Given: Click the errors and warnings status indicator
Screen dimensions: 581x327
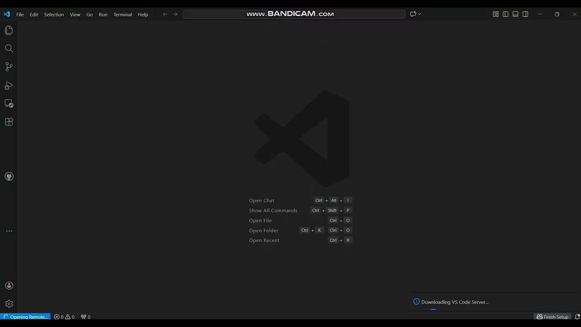Looking at the screenshot, I should [x=64, y=317].
